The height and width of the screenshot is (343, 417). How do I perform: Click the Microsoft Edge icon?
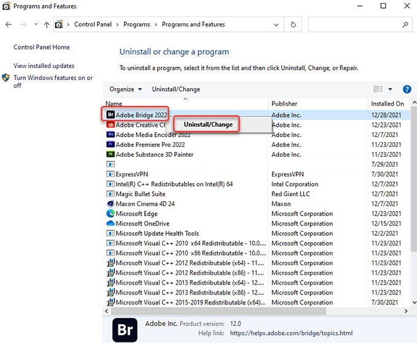[110, 213]
